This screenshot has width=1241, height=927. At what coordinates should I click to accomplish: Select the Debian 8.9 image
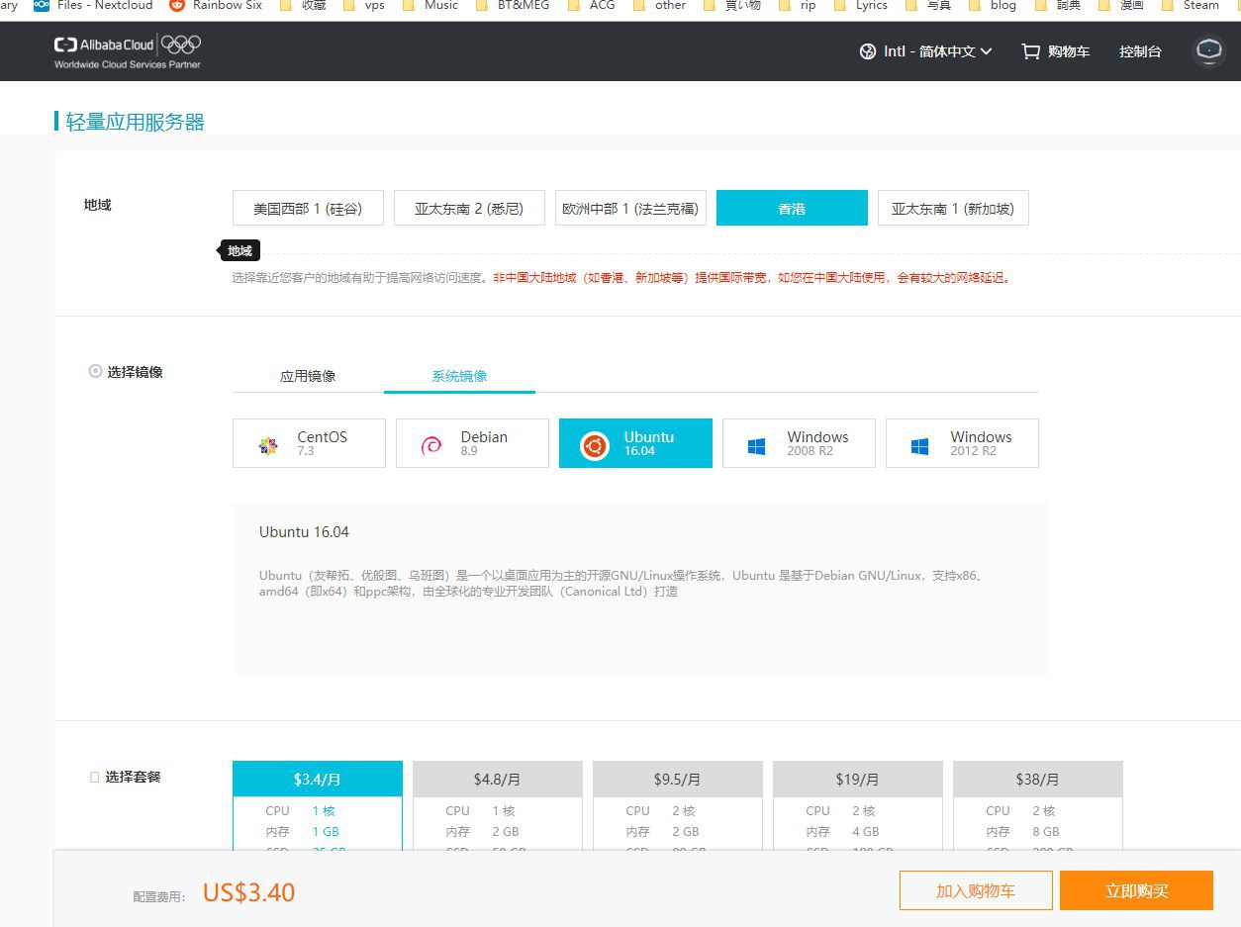pyautogui.click(x=472, y=443)
